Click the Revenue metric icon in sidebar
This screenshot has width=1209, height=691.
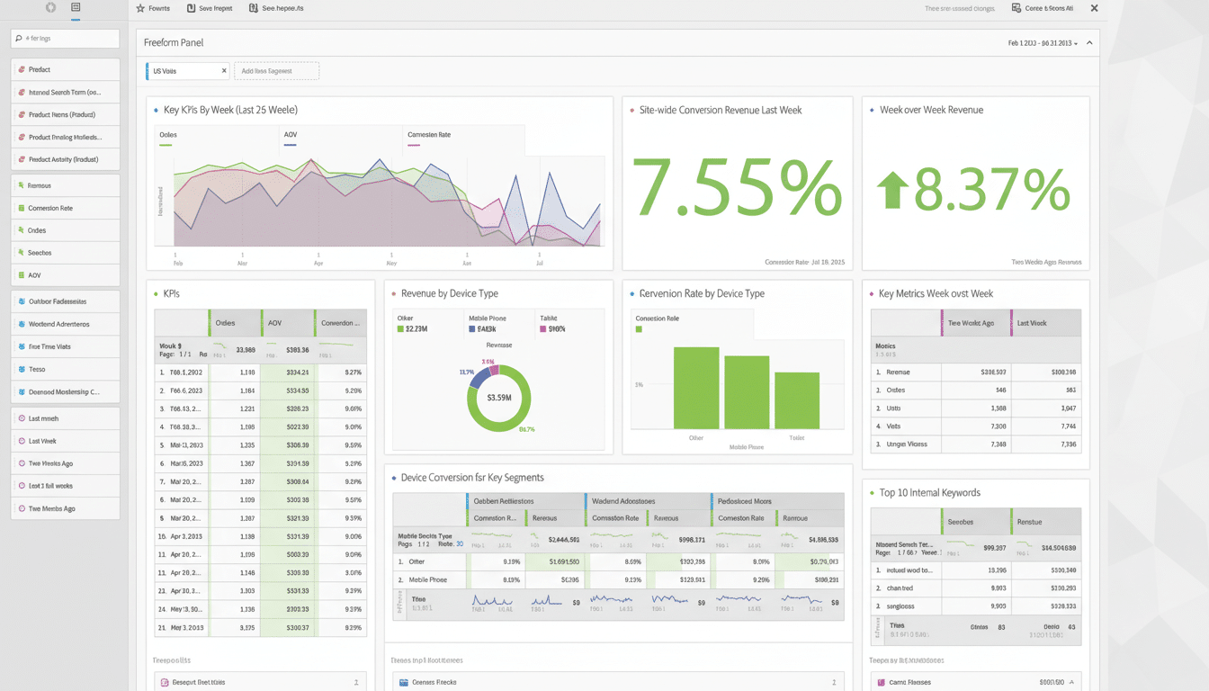[x=20, y=186]
